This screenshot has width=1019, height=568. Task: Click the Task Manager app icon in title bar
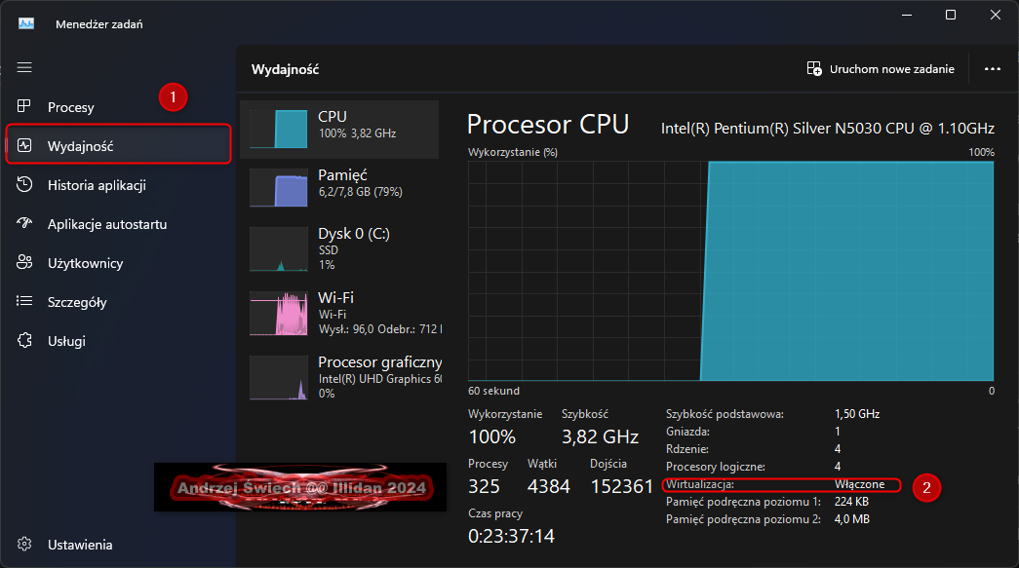pyautogui.click(x=26, y=24)
